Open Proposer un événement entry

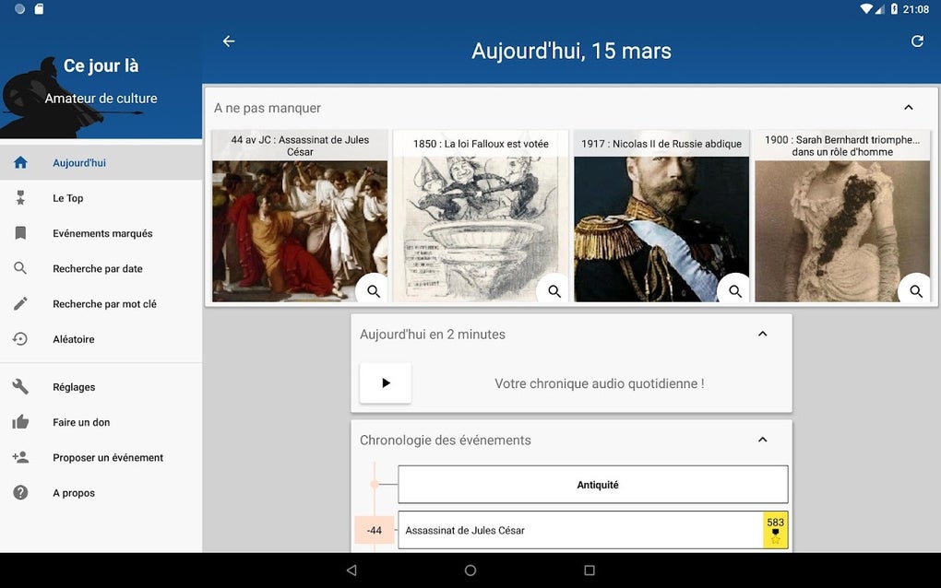(101, 457)
